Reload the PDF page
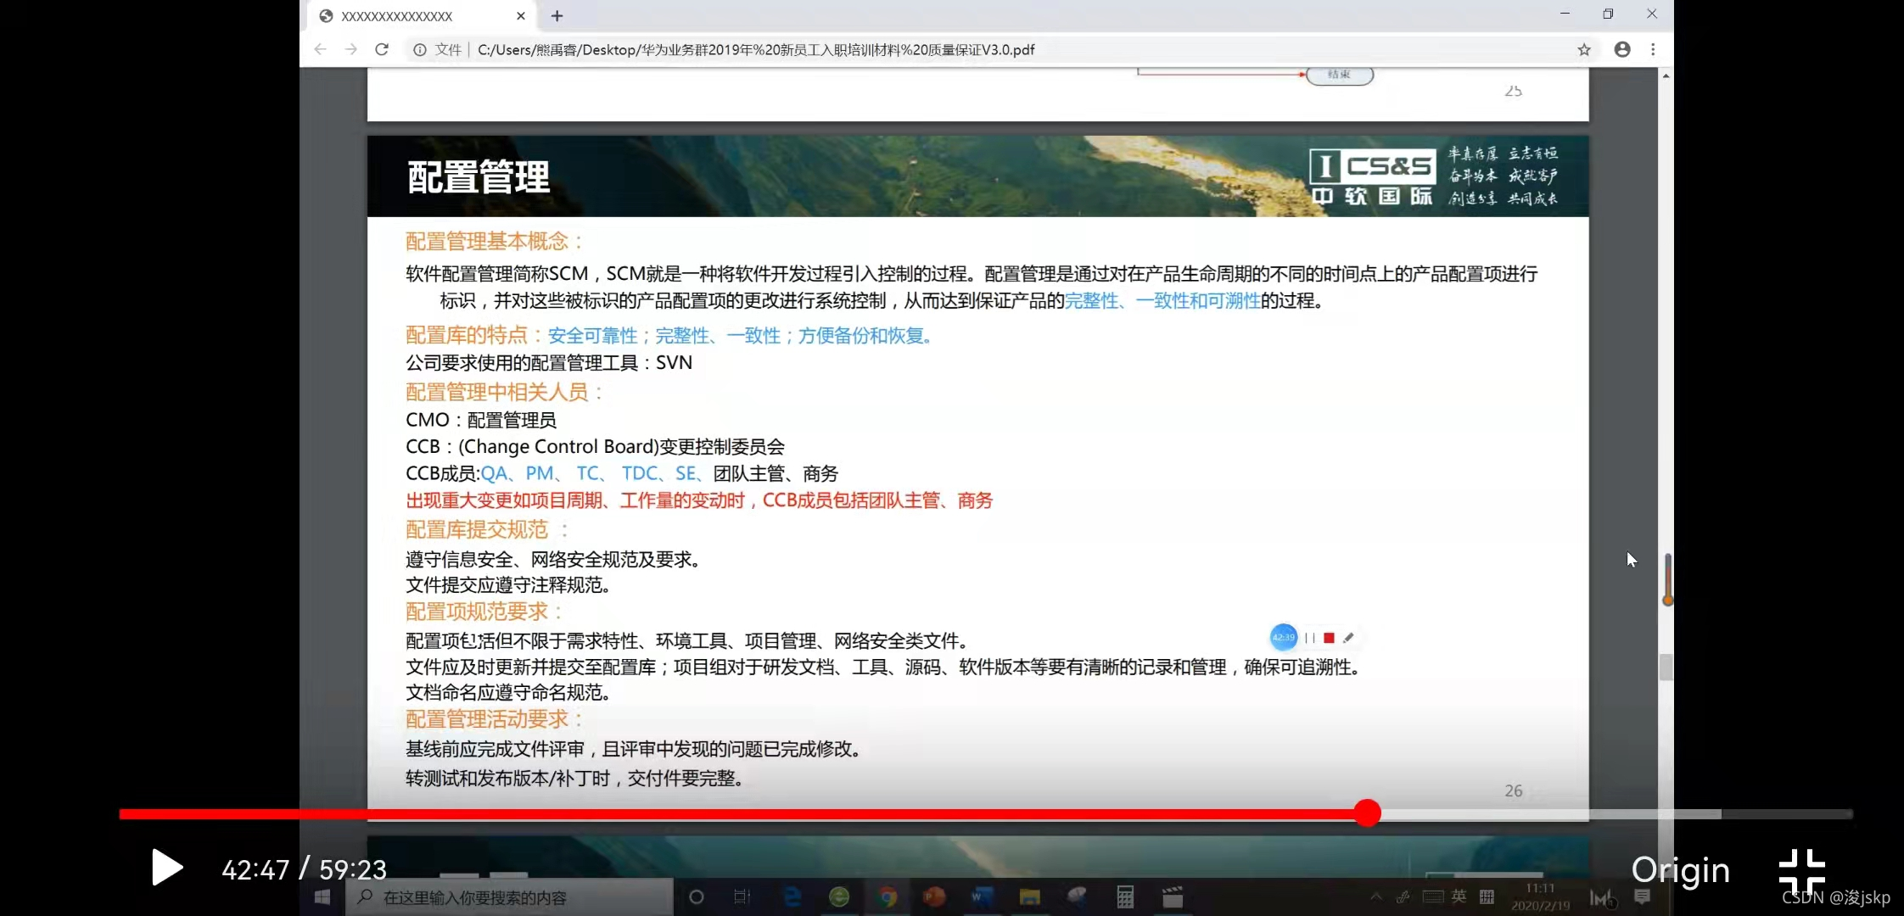 382,50
